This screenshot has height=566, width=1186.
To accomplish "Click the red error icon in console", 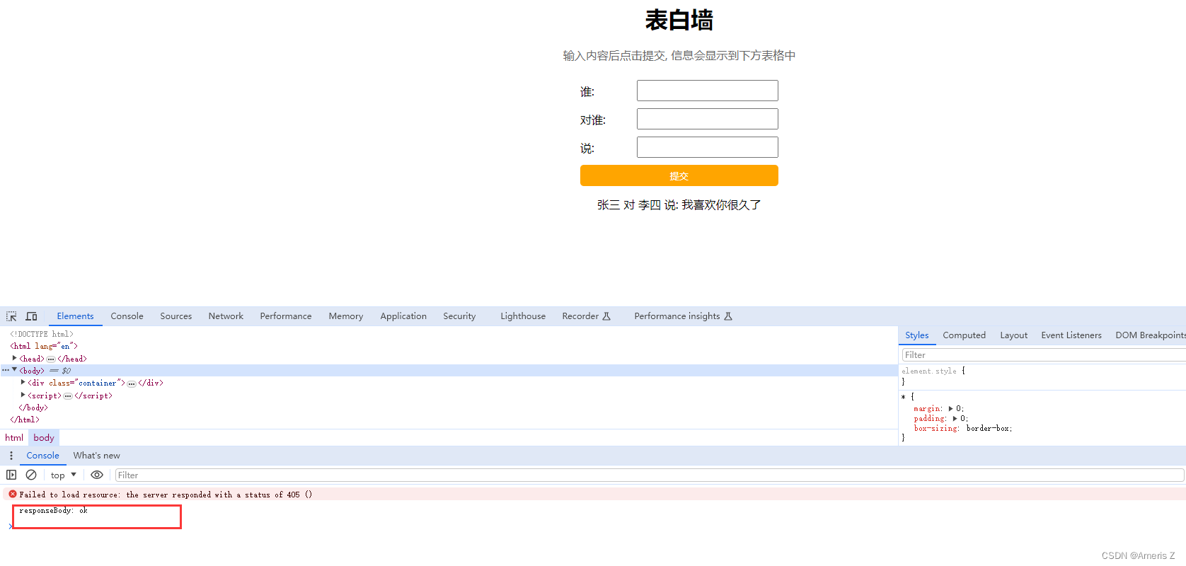I will pos(13,494).
